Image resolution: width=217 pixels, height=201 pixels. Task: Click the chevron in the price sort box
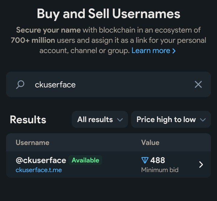(203, 120)
